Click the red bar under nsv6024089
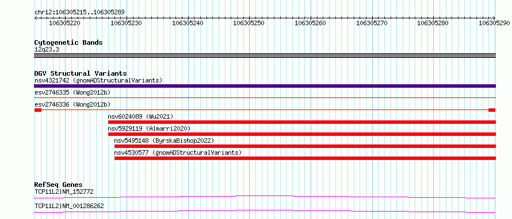This screenshot has width=512, height=219. [301, 122]
